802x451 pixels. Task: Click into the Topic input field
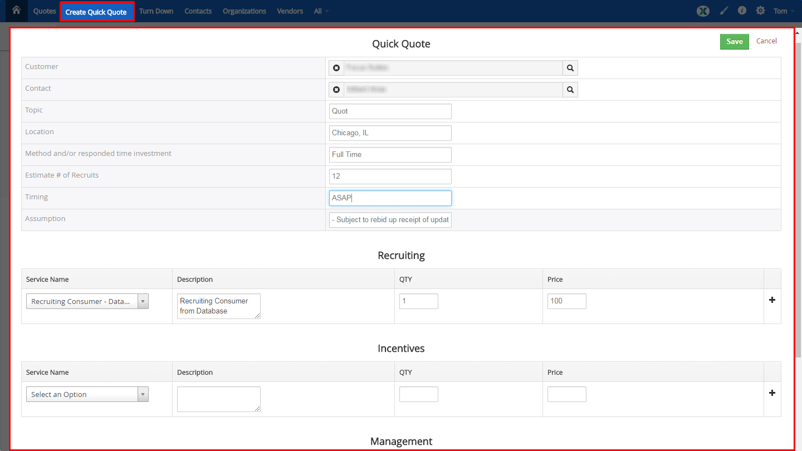click(x=390, y=111)
